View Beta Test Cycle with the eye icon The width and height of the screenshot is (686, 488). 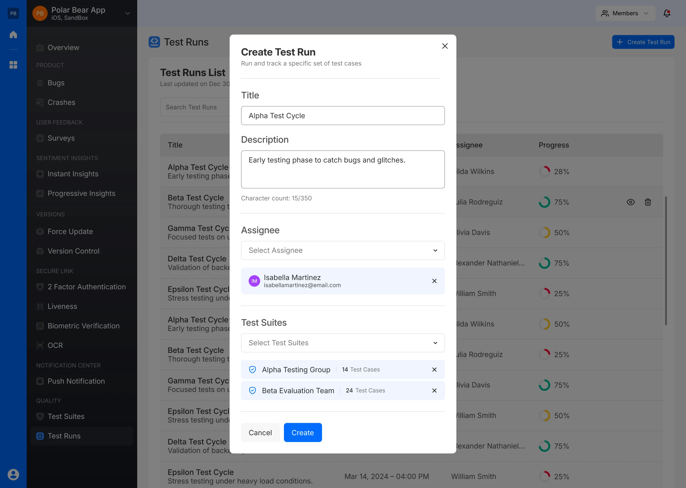[x=631, y=202]
